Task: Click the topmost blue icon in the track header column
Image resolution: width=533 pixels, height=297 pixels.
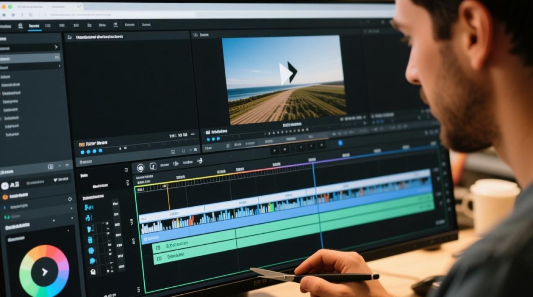Action: pos(89,207)
